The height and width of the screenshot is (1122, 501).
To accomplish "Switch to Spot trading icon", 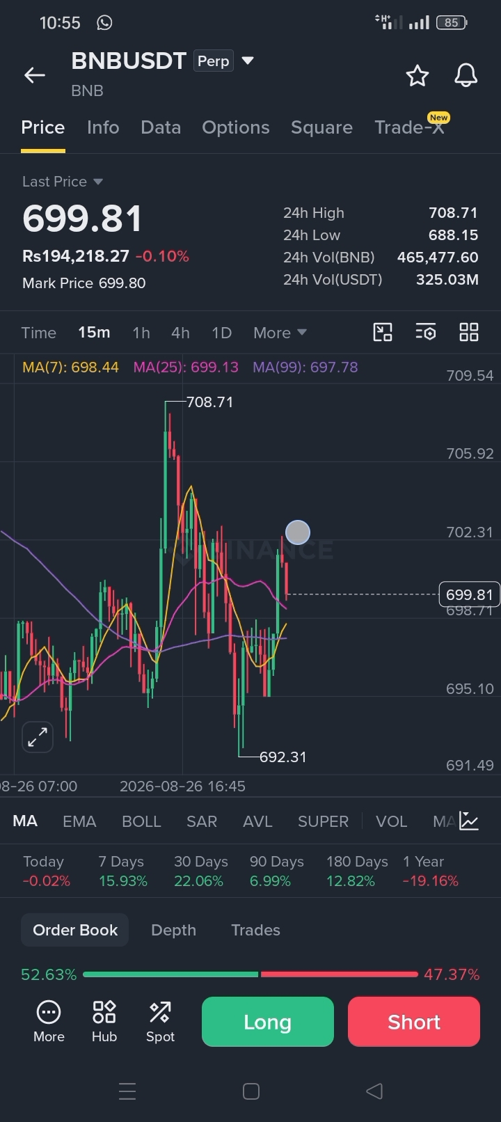I will pyautogui.click(x=160, y=1021).
